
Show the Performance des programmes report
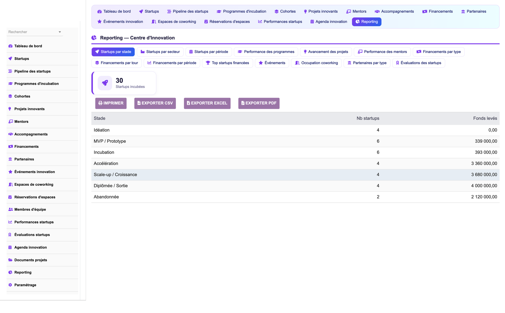pos(266,52)
